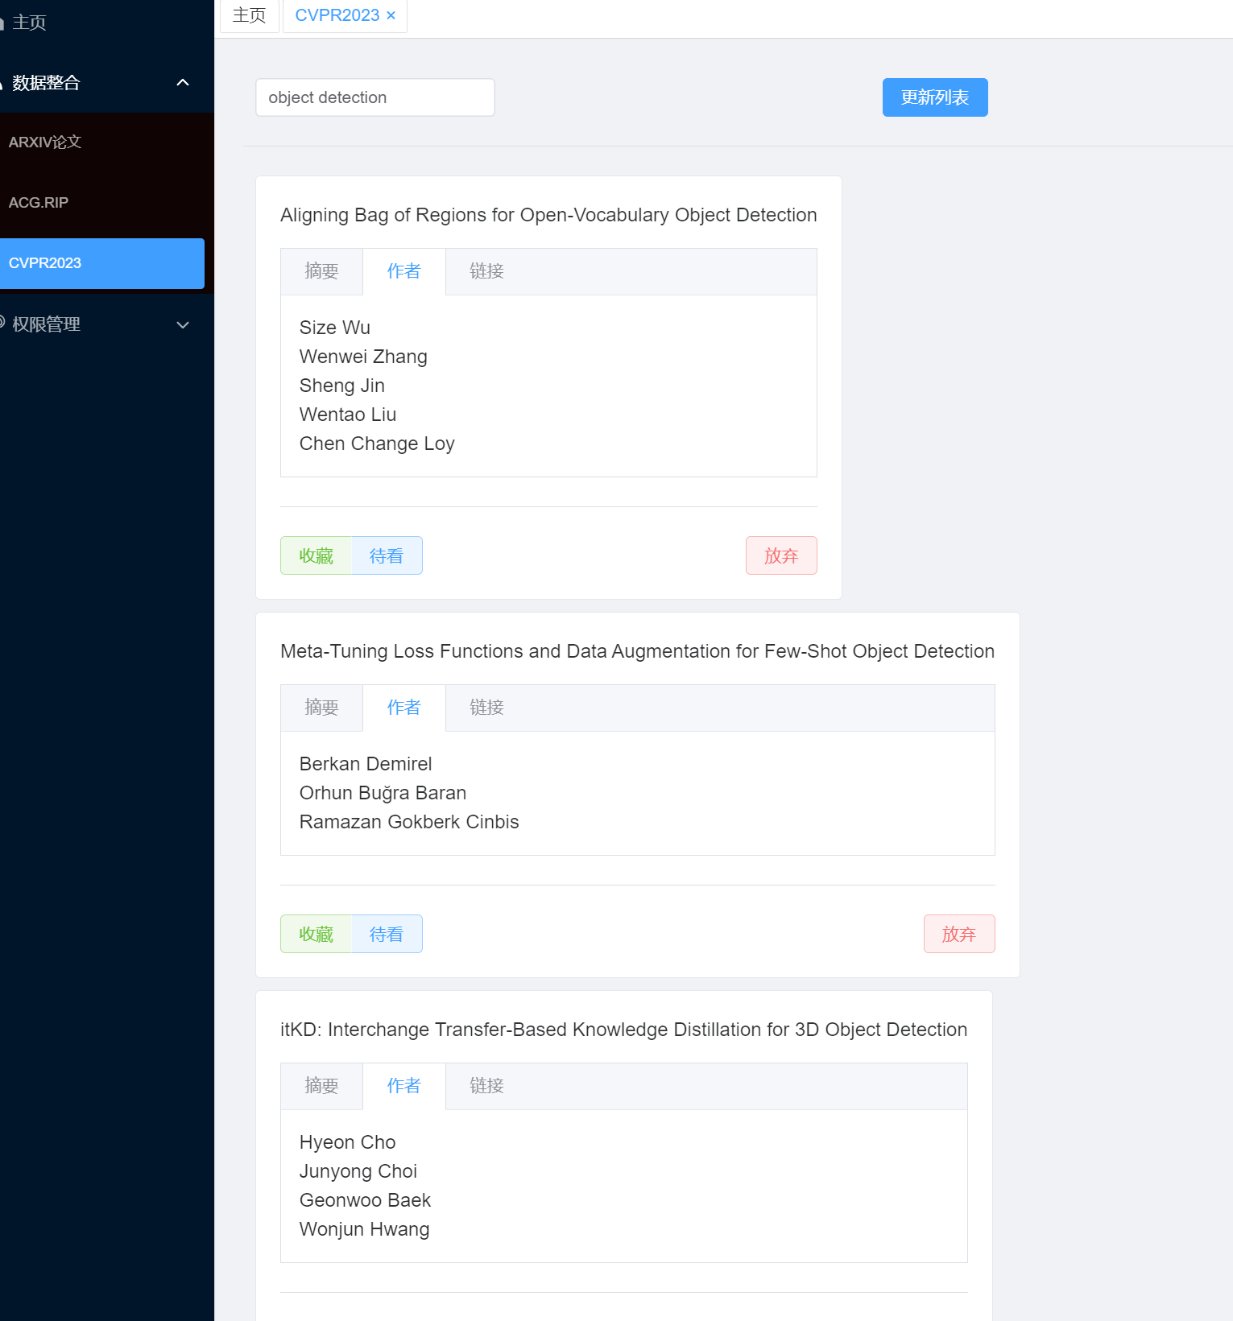
Task: Click 收藏 for Aligning Bag of Regions paper
Action: tap(317, 555)
